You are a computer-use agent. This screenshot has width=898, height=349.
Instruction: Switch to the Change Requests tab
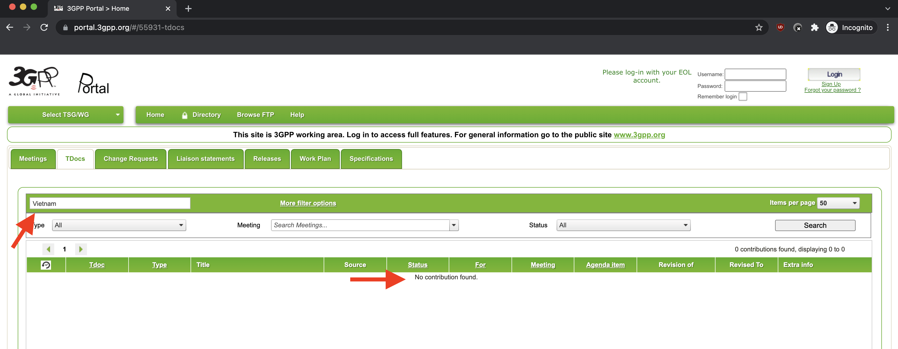pyautogui.click(x=131, y=159)
